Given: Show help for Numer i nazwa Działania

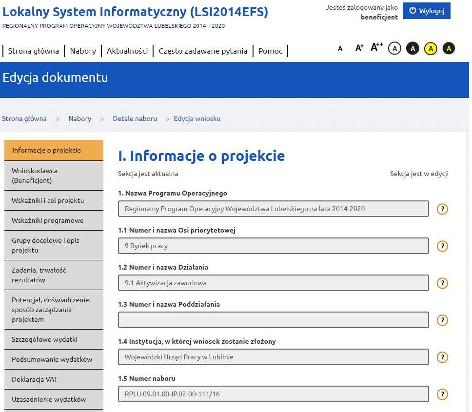Looking at the screenshot, I should pos(442,283).
